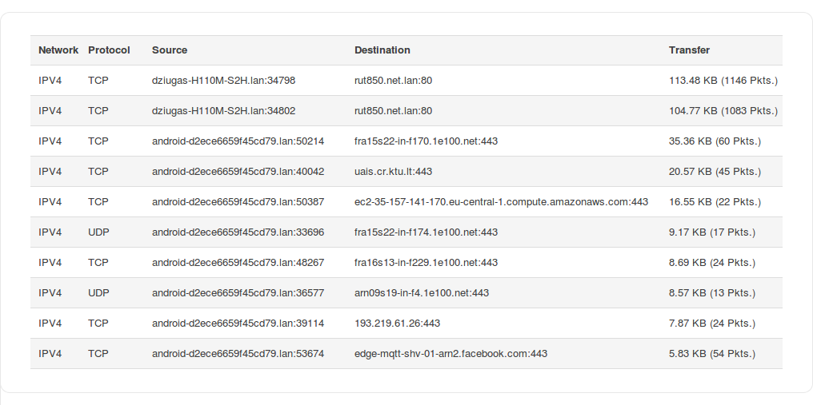
Task: Select the 113.48 KB transfer cell
Action: point(723,81)
